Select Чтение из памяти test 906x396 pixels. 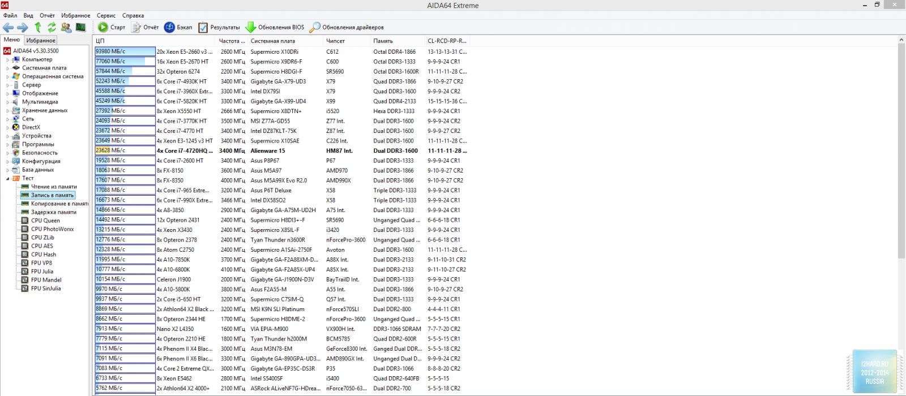54,187
